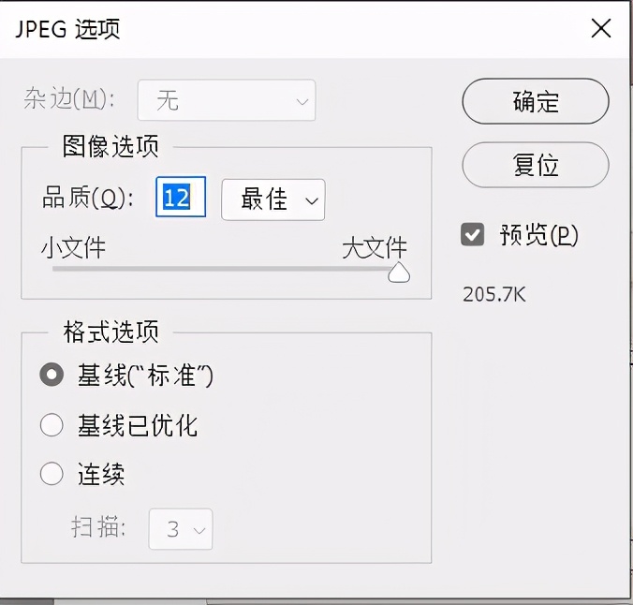Click the 格式选项 group heading
The width and height of the screenshot is (633, 605).
coord(110,332)
